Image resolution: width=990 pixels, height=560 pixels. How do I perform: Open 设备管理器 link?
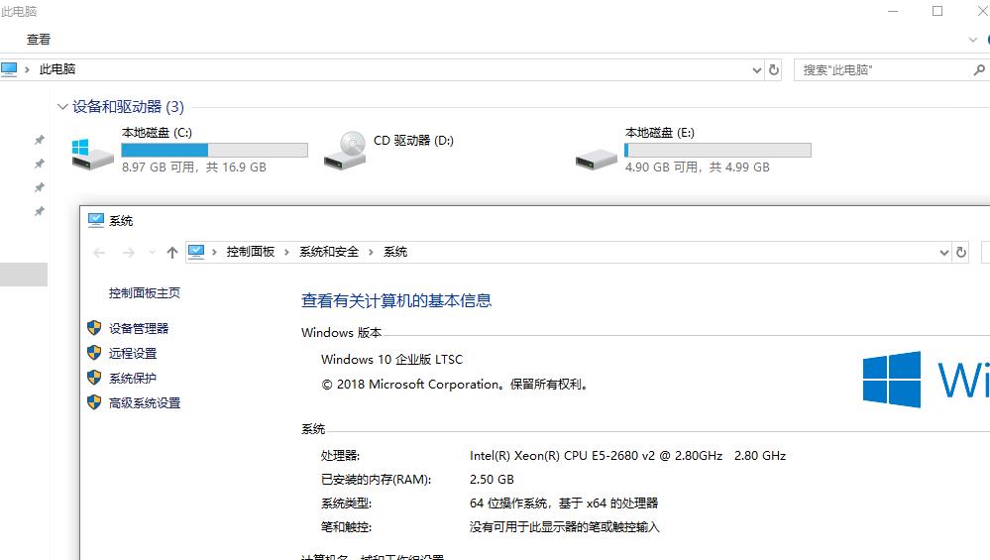pos(139,328)
